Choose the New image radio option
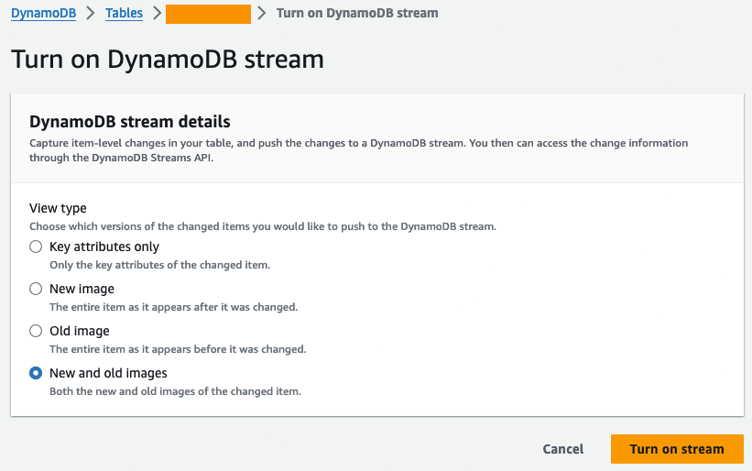 tap(36, 289)
